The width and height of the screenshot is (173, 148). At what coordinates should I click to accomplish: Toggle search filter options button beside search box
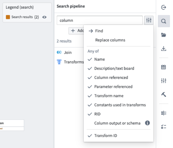pyautogui.click(x=149, y=20)
